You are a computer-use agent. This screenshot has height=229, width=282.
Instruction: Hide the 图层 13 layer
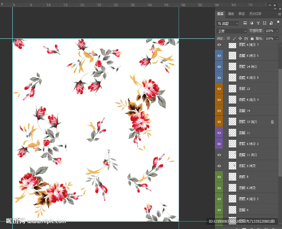point(219,89)
